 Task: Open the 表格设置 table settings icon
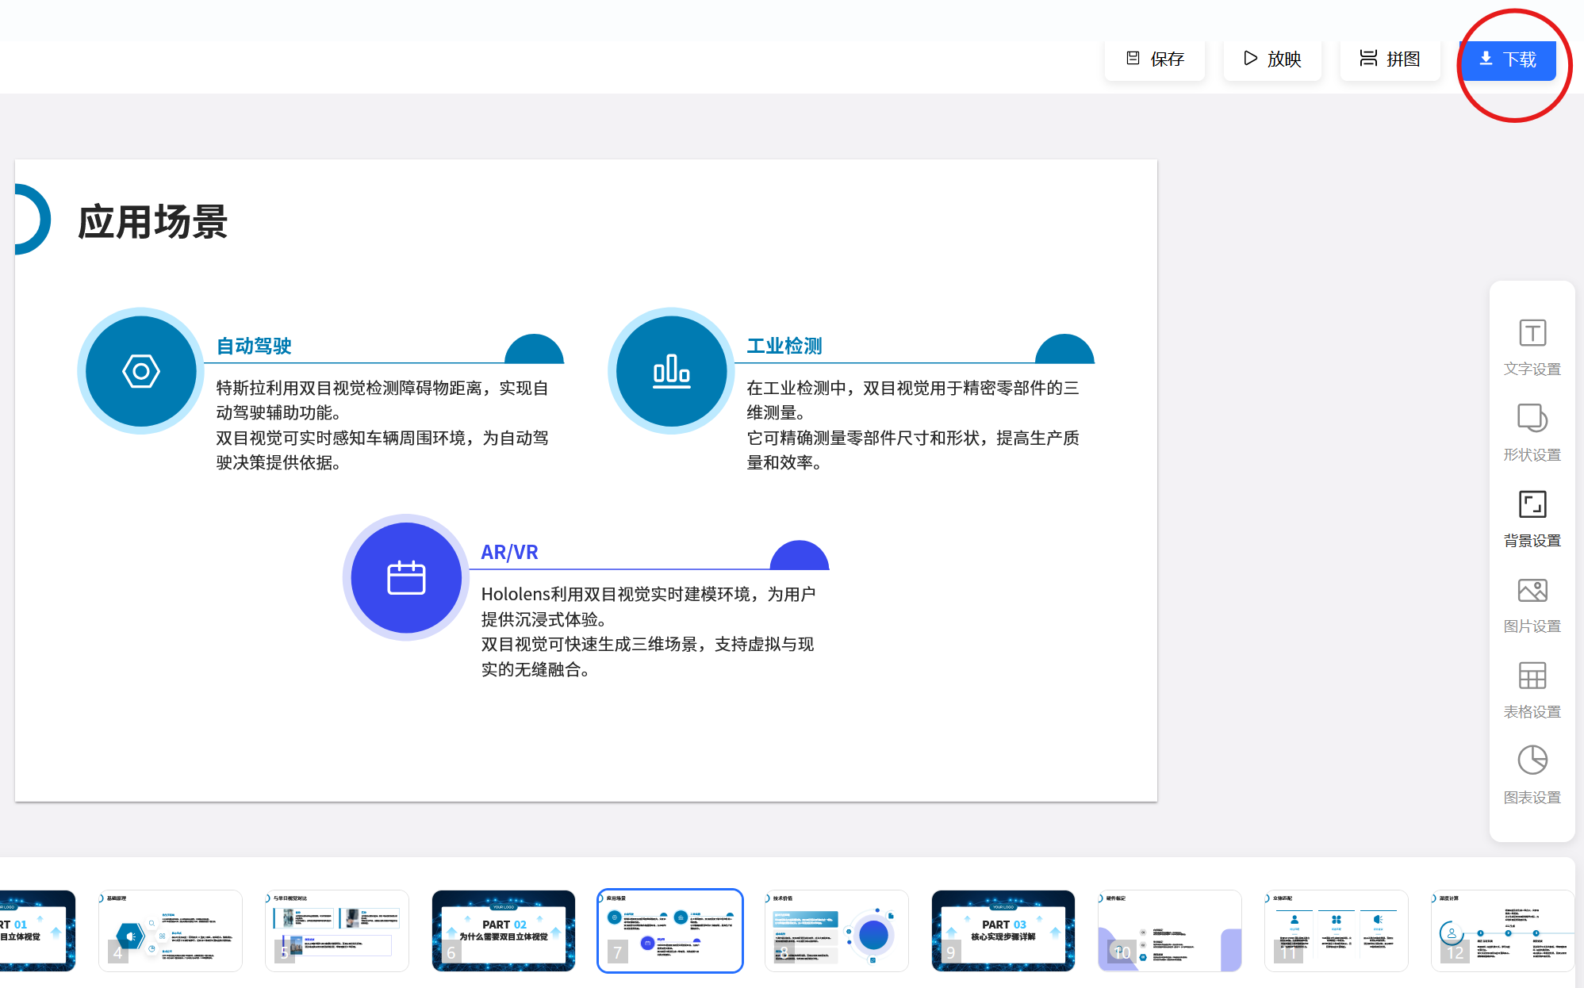[x=1532, y=676]
